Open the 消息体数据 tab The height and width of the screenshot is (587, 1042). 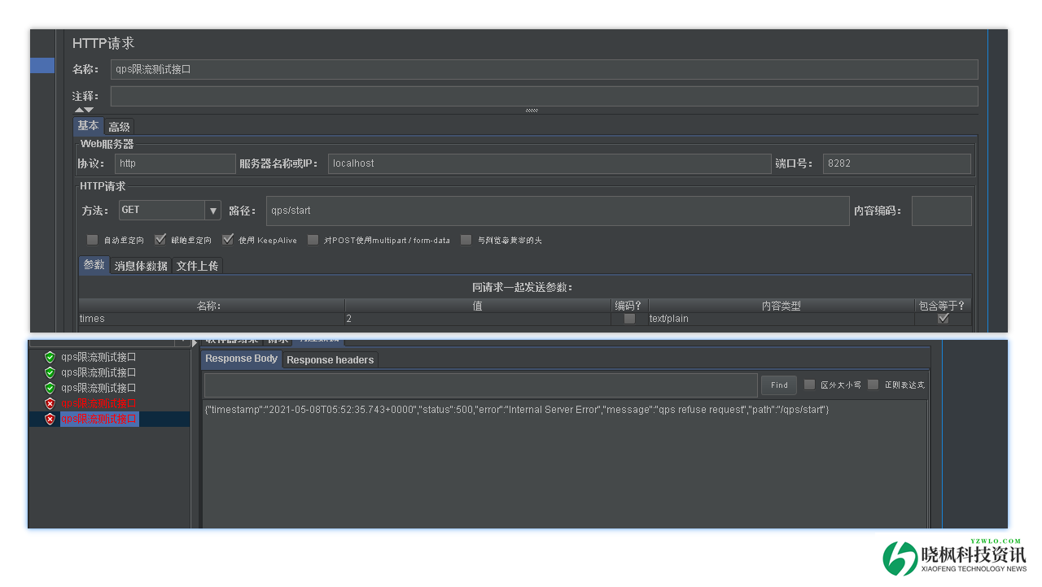pyautogui.click(x=141, y=266)
